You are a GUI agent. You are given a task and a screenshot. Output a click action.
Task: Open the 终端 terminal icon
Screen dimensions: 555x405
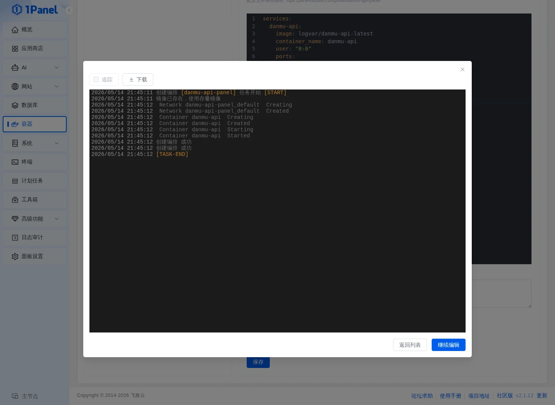(15, 162)
